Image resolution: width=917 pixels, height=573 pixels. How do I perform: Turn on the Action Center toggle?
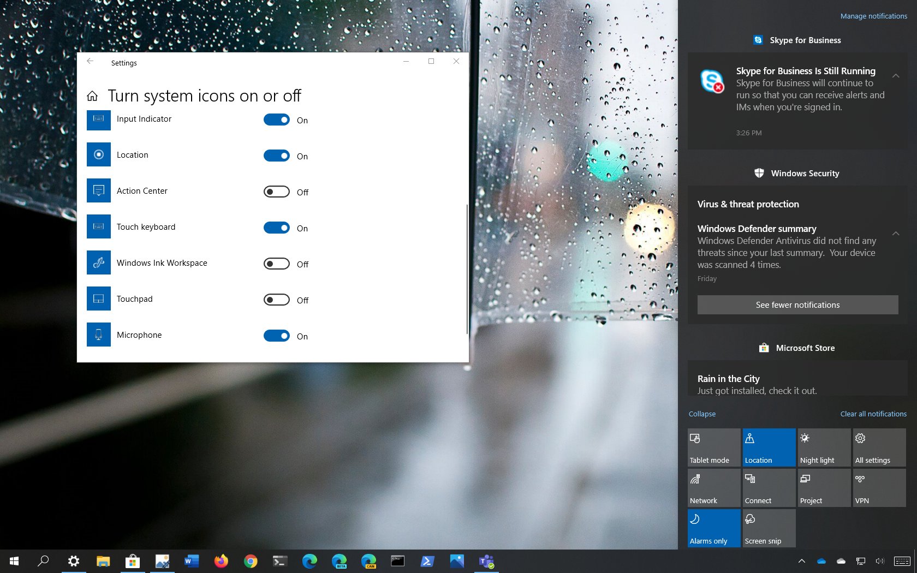pos(277,192)
